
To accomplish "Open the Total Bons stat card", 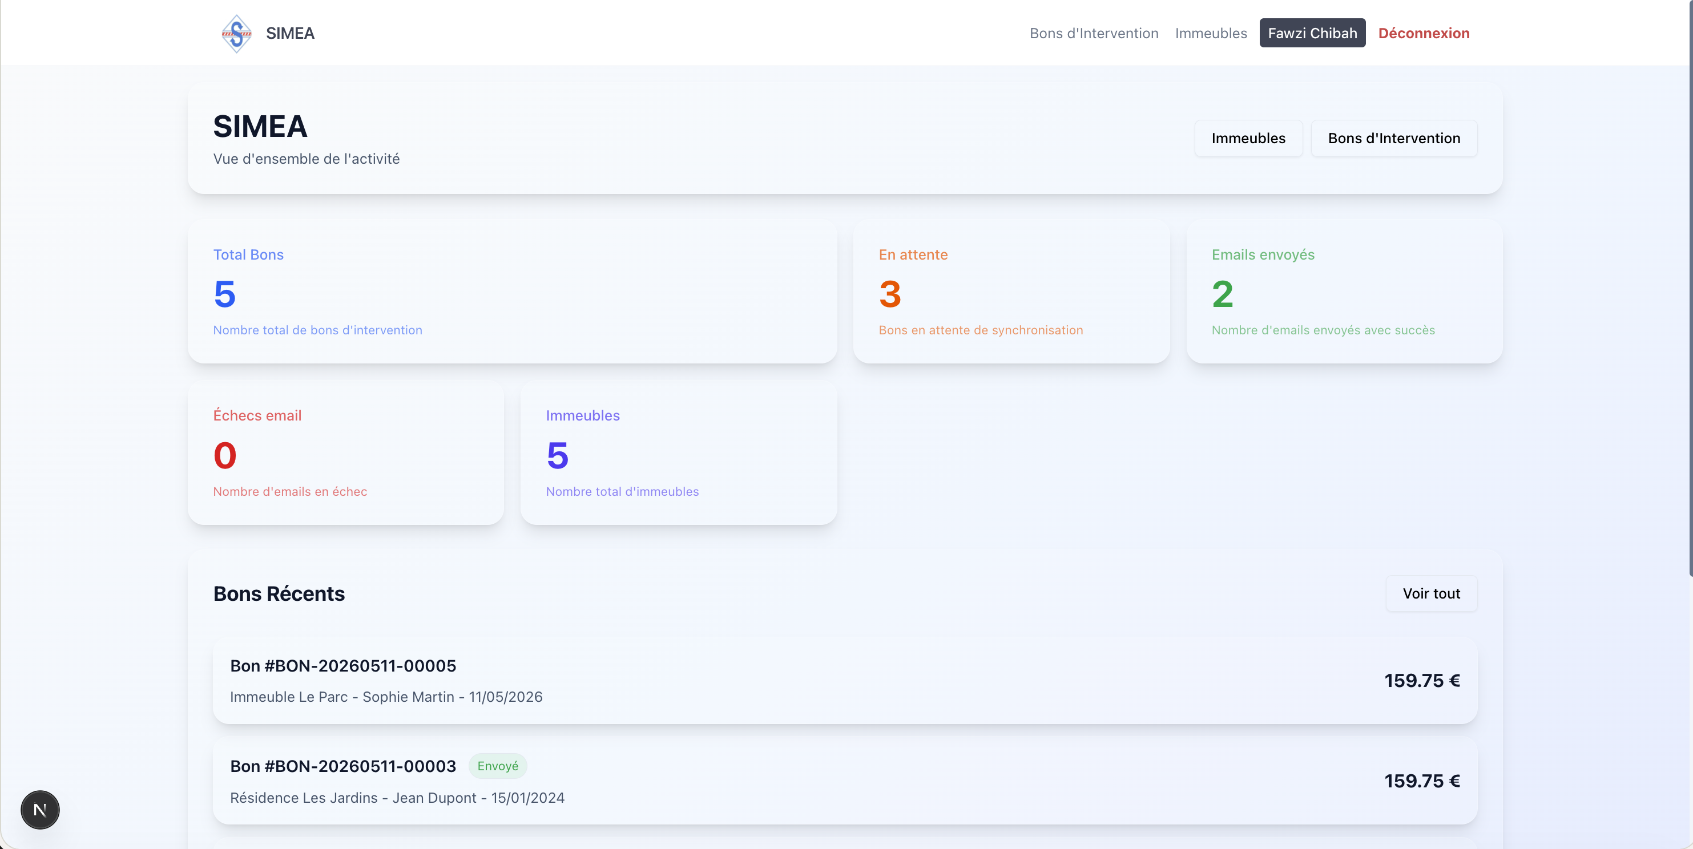I will pyautogui.click(x=512, y=291).
